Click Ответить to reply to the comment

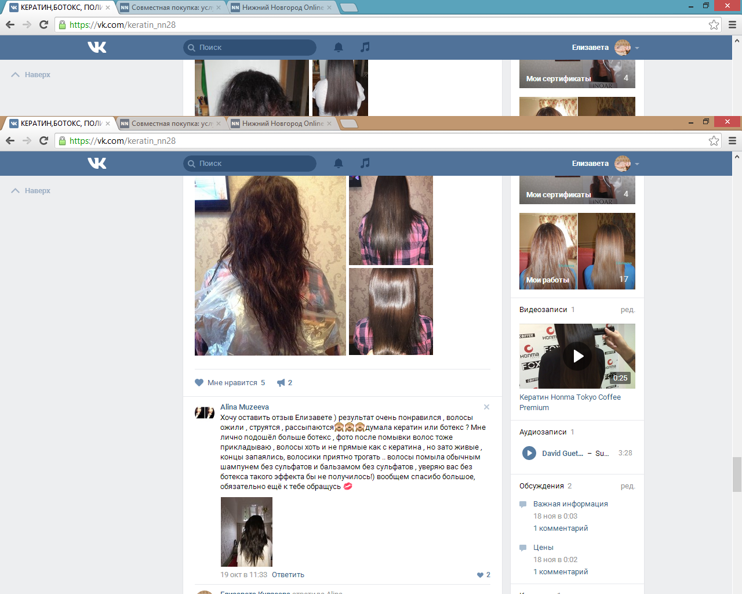(288, 575)
